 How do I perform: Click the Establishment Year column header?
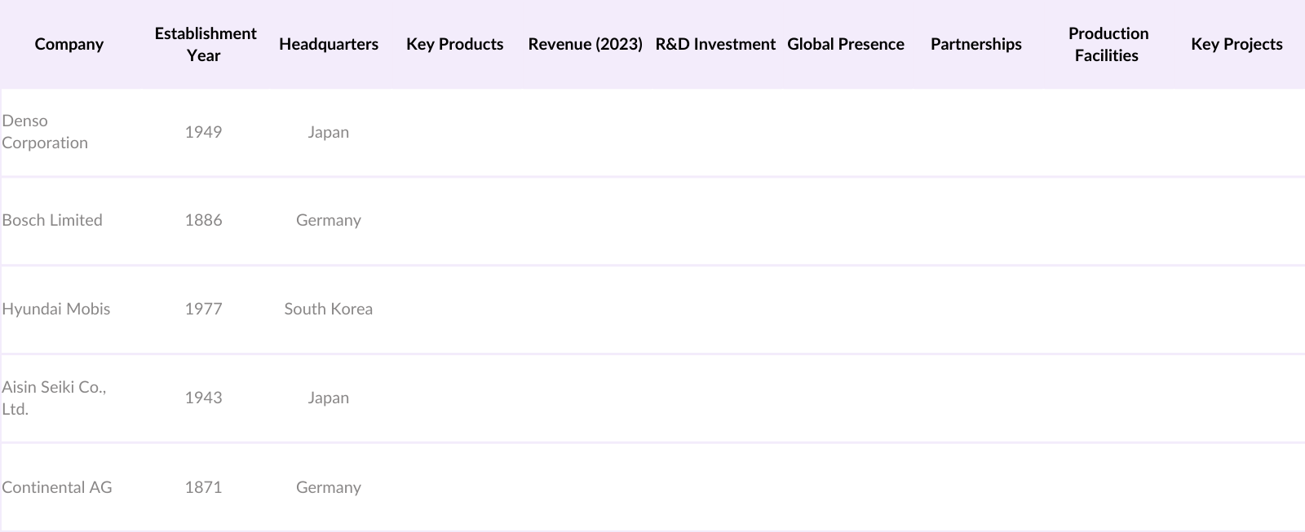205,44
